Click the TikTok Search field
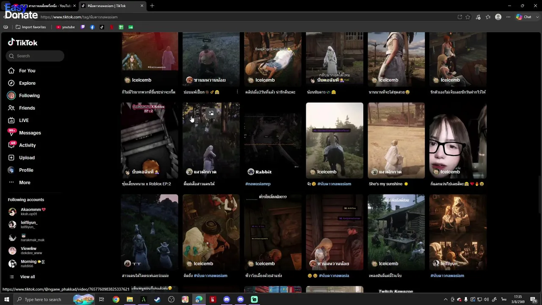This screenshot has height=305, width=542. click(x=35, y=56)
